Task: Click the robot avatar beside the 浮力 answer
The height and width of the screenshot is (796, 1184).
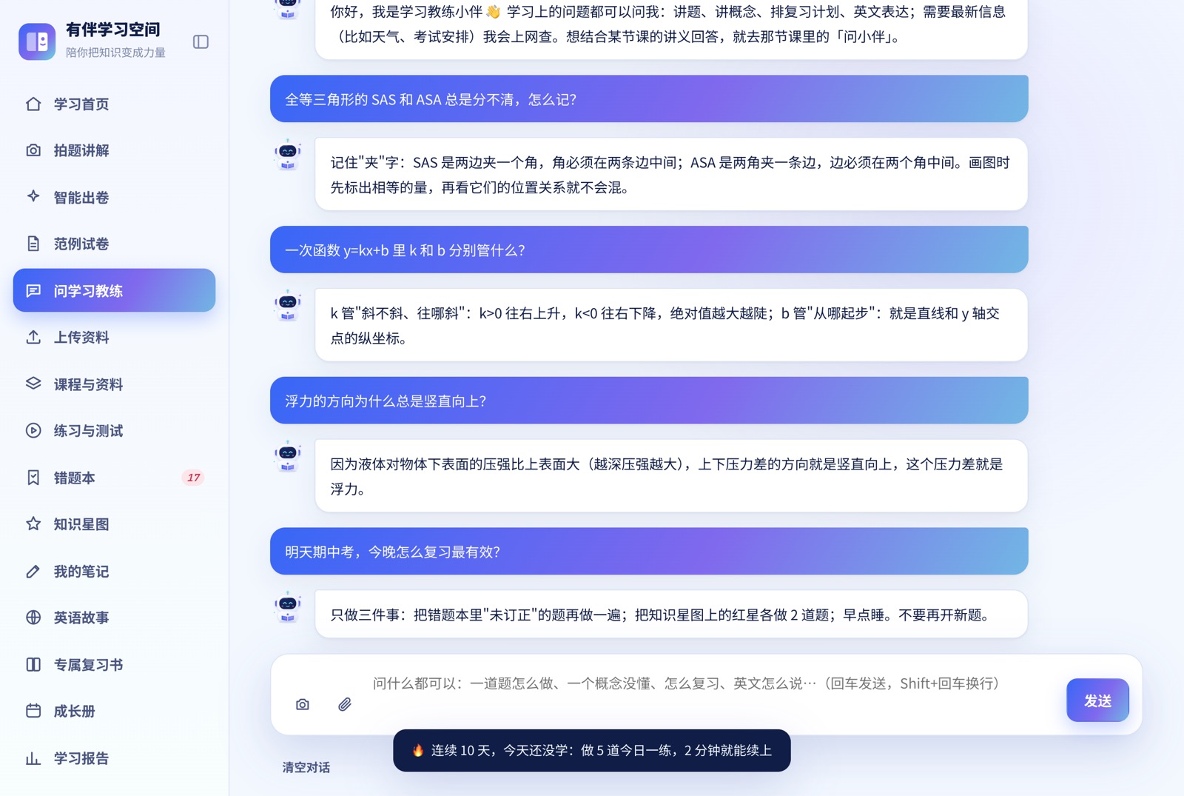Action: (x=288, y=457)
